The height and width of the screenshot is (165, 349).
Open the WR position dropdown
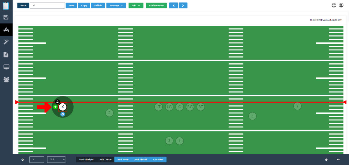(x=56, y=159)
